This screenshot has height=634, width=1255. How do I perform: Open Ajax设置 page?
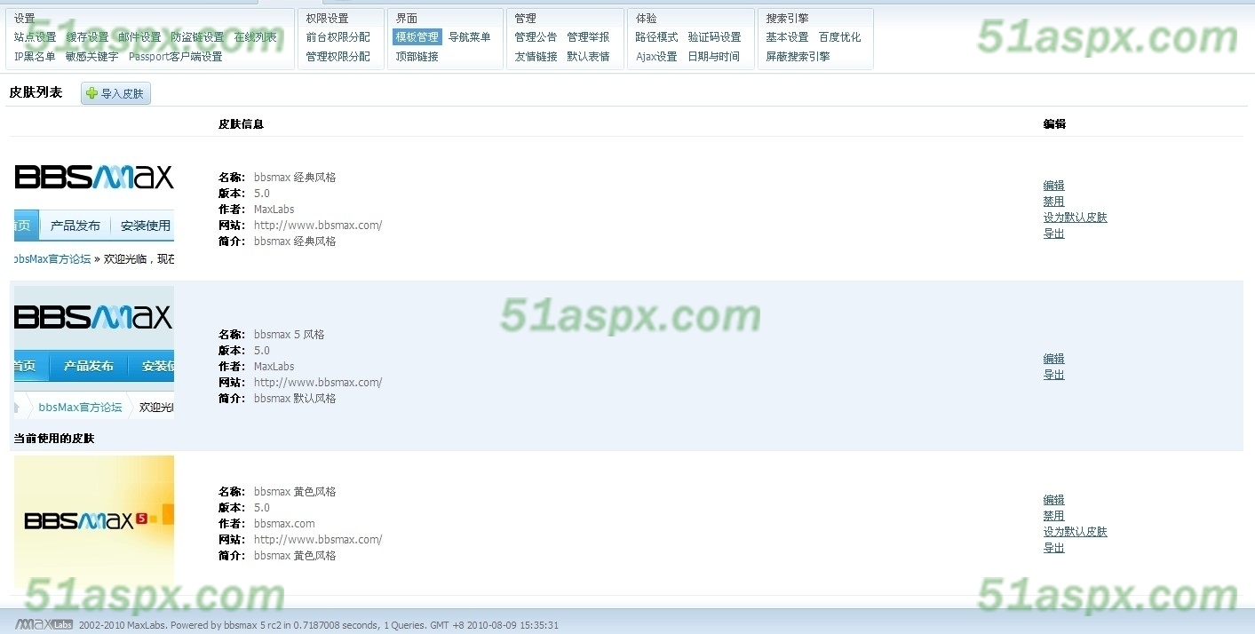pyautogui.click(x=656, y=57)
